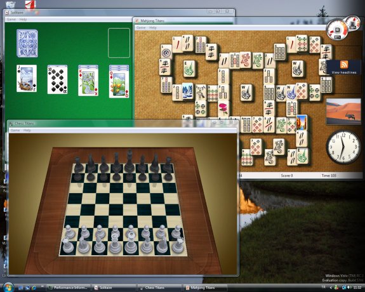Click the desert slideshow gadget picture
The image size is (365, 292).
point(343,111)
